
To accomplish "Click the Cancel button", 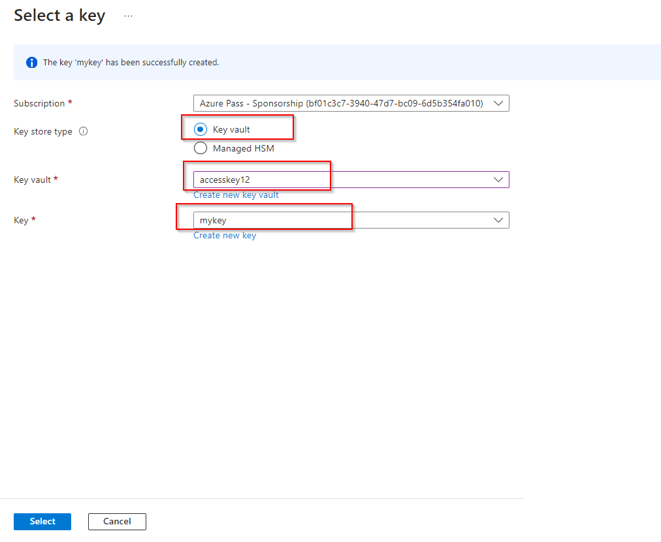I will 117,521.
